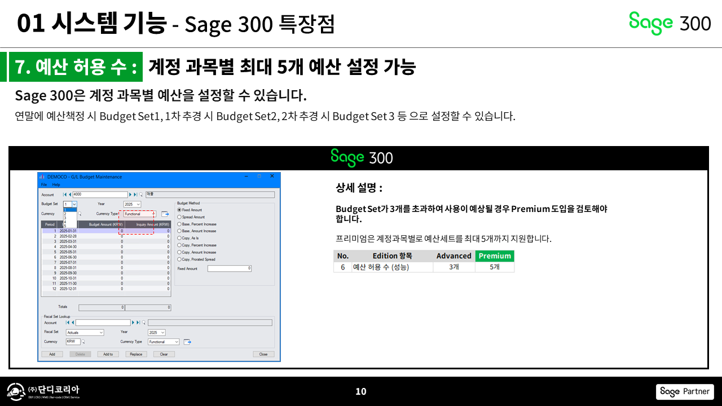Click the Go arrow beside top Currency Type
The height and width of the screenshot is (406, 722).
click(x=165, y=214)
